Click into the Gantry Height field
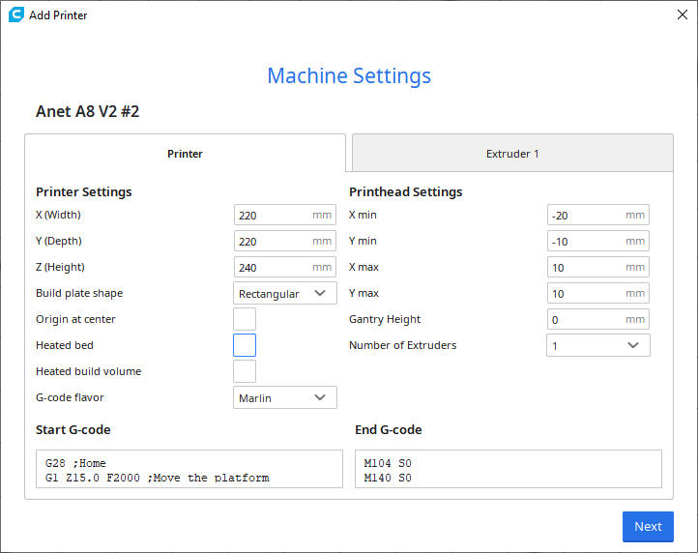The width and height of the screenshot is (698, 553). tap(598, 319)
